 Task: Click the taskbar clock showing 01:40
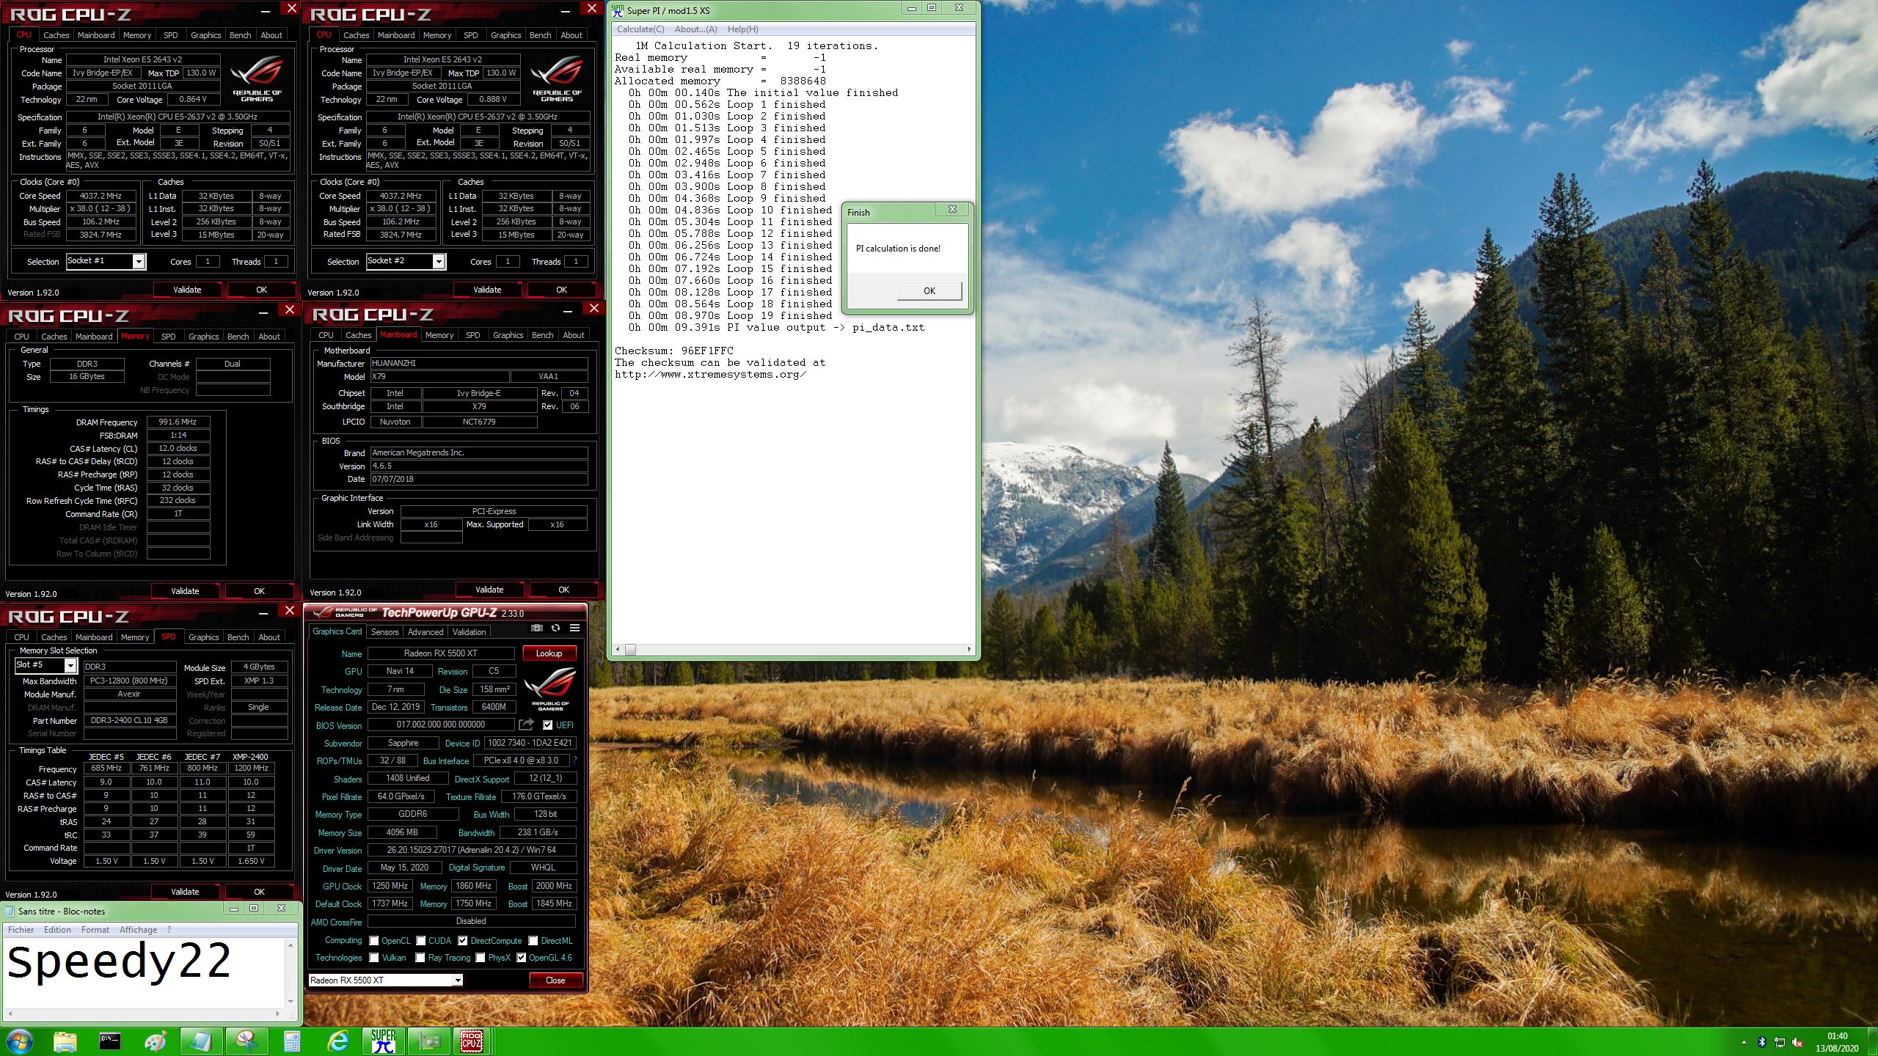point(1837,1042)
